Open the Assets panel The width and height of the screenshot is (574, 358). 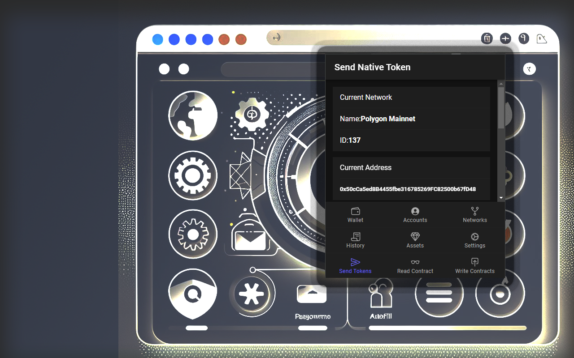coord(415,240)
